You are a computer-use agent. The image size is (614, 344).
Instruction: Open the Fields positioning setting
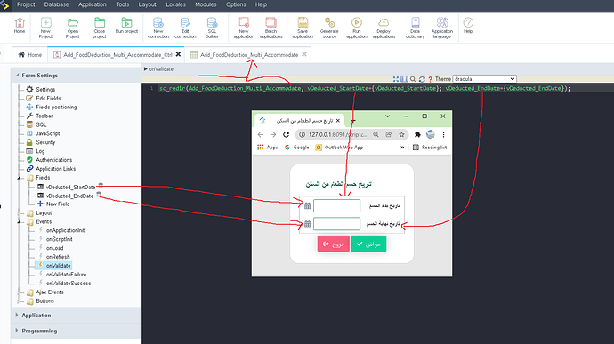click(x=56, y=108)
